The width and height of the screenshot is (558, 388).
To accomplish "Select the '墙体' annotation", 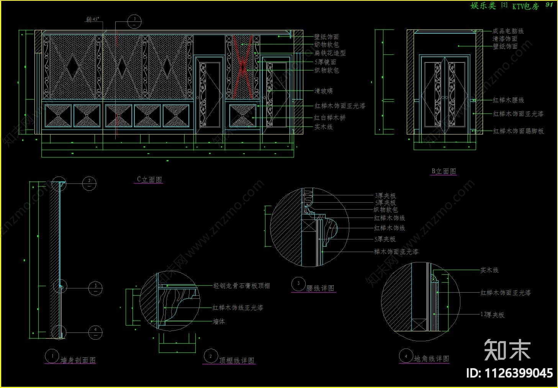I will (x=219, y=322).
